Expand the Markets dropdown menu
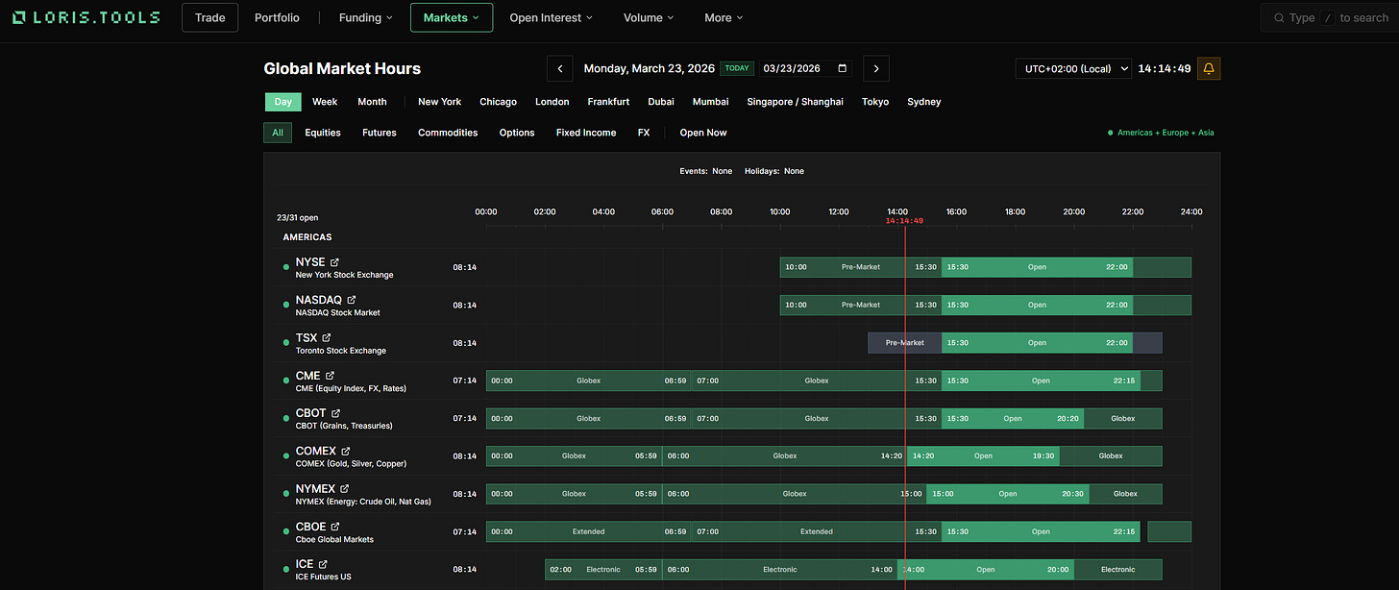This screenshot has width=1399, height=590. [452, 17]
